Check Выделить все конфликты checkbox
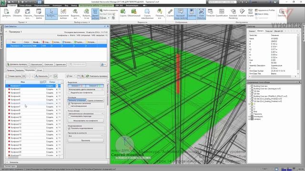 click(x=69, y=93)
